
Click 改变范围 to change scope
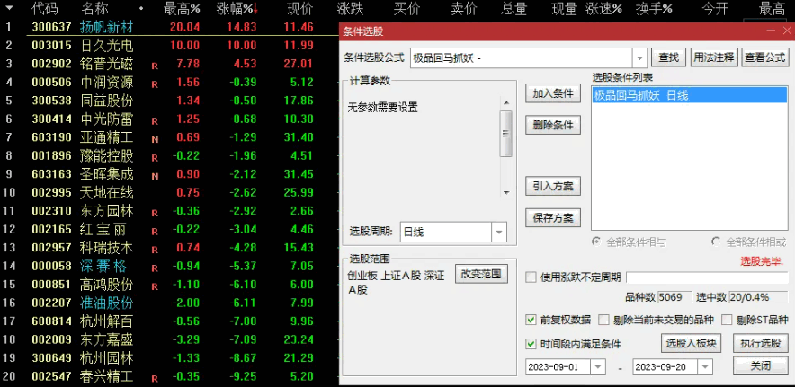tap(481, 274)
